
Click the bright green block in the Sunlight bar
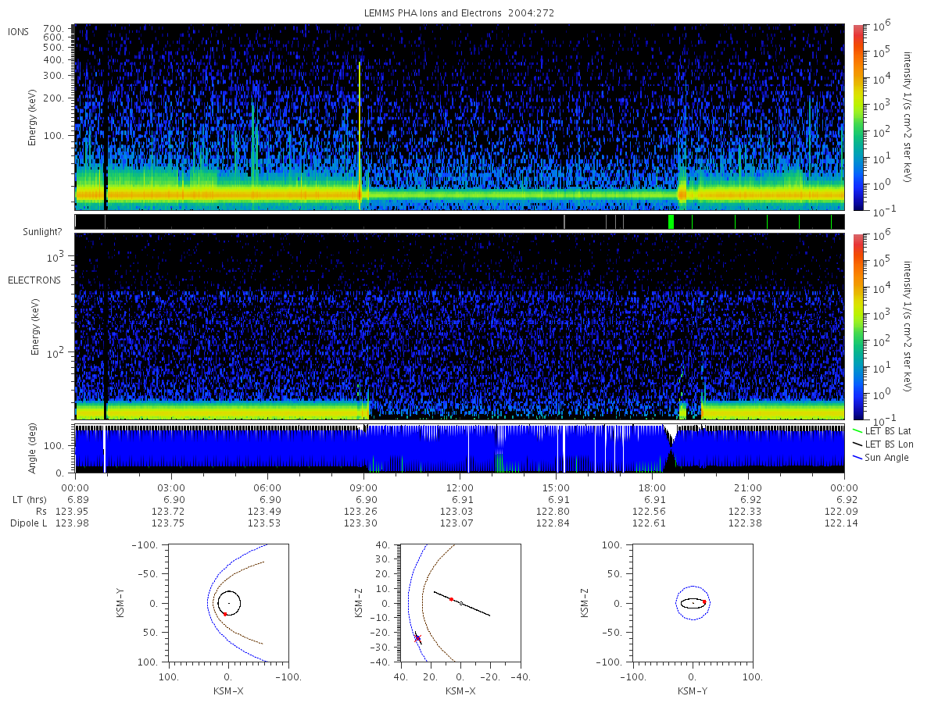pos(671,222)
